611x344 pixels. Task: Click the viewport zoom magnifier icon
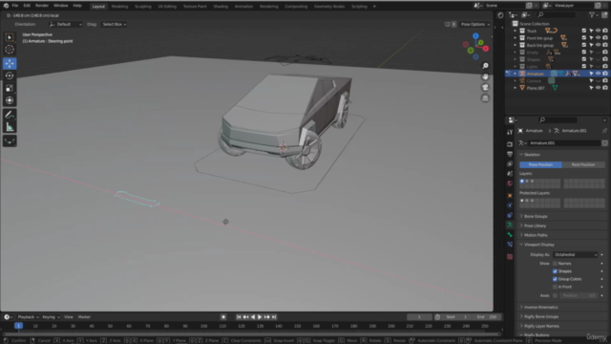[485, 66]
